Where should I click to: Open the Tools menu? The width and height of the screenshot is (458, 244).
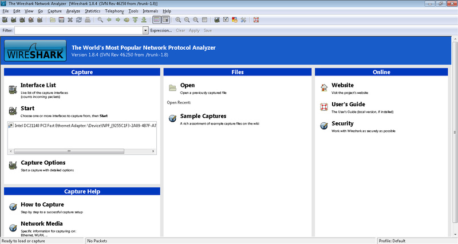[x=133, y=11]
